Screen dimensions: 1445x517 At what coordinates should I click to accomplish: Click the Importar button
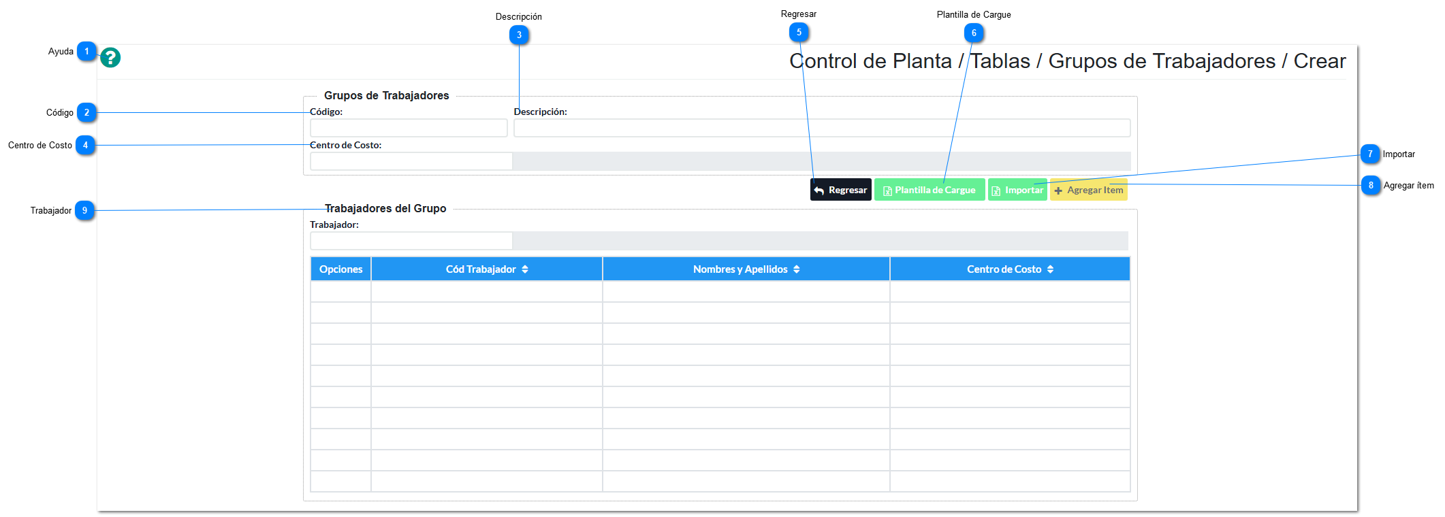pos(1017,190)
